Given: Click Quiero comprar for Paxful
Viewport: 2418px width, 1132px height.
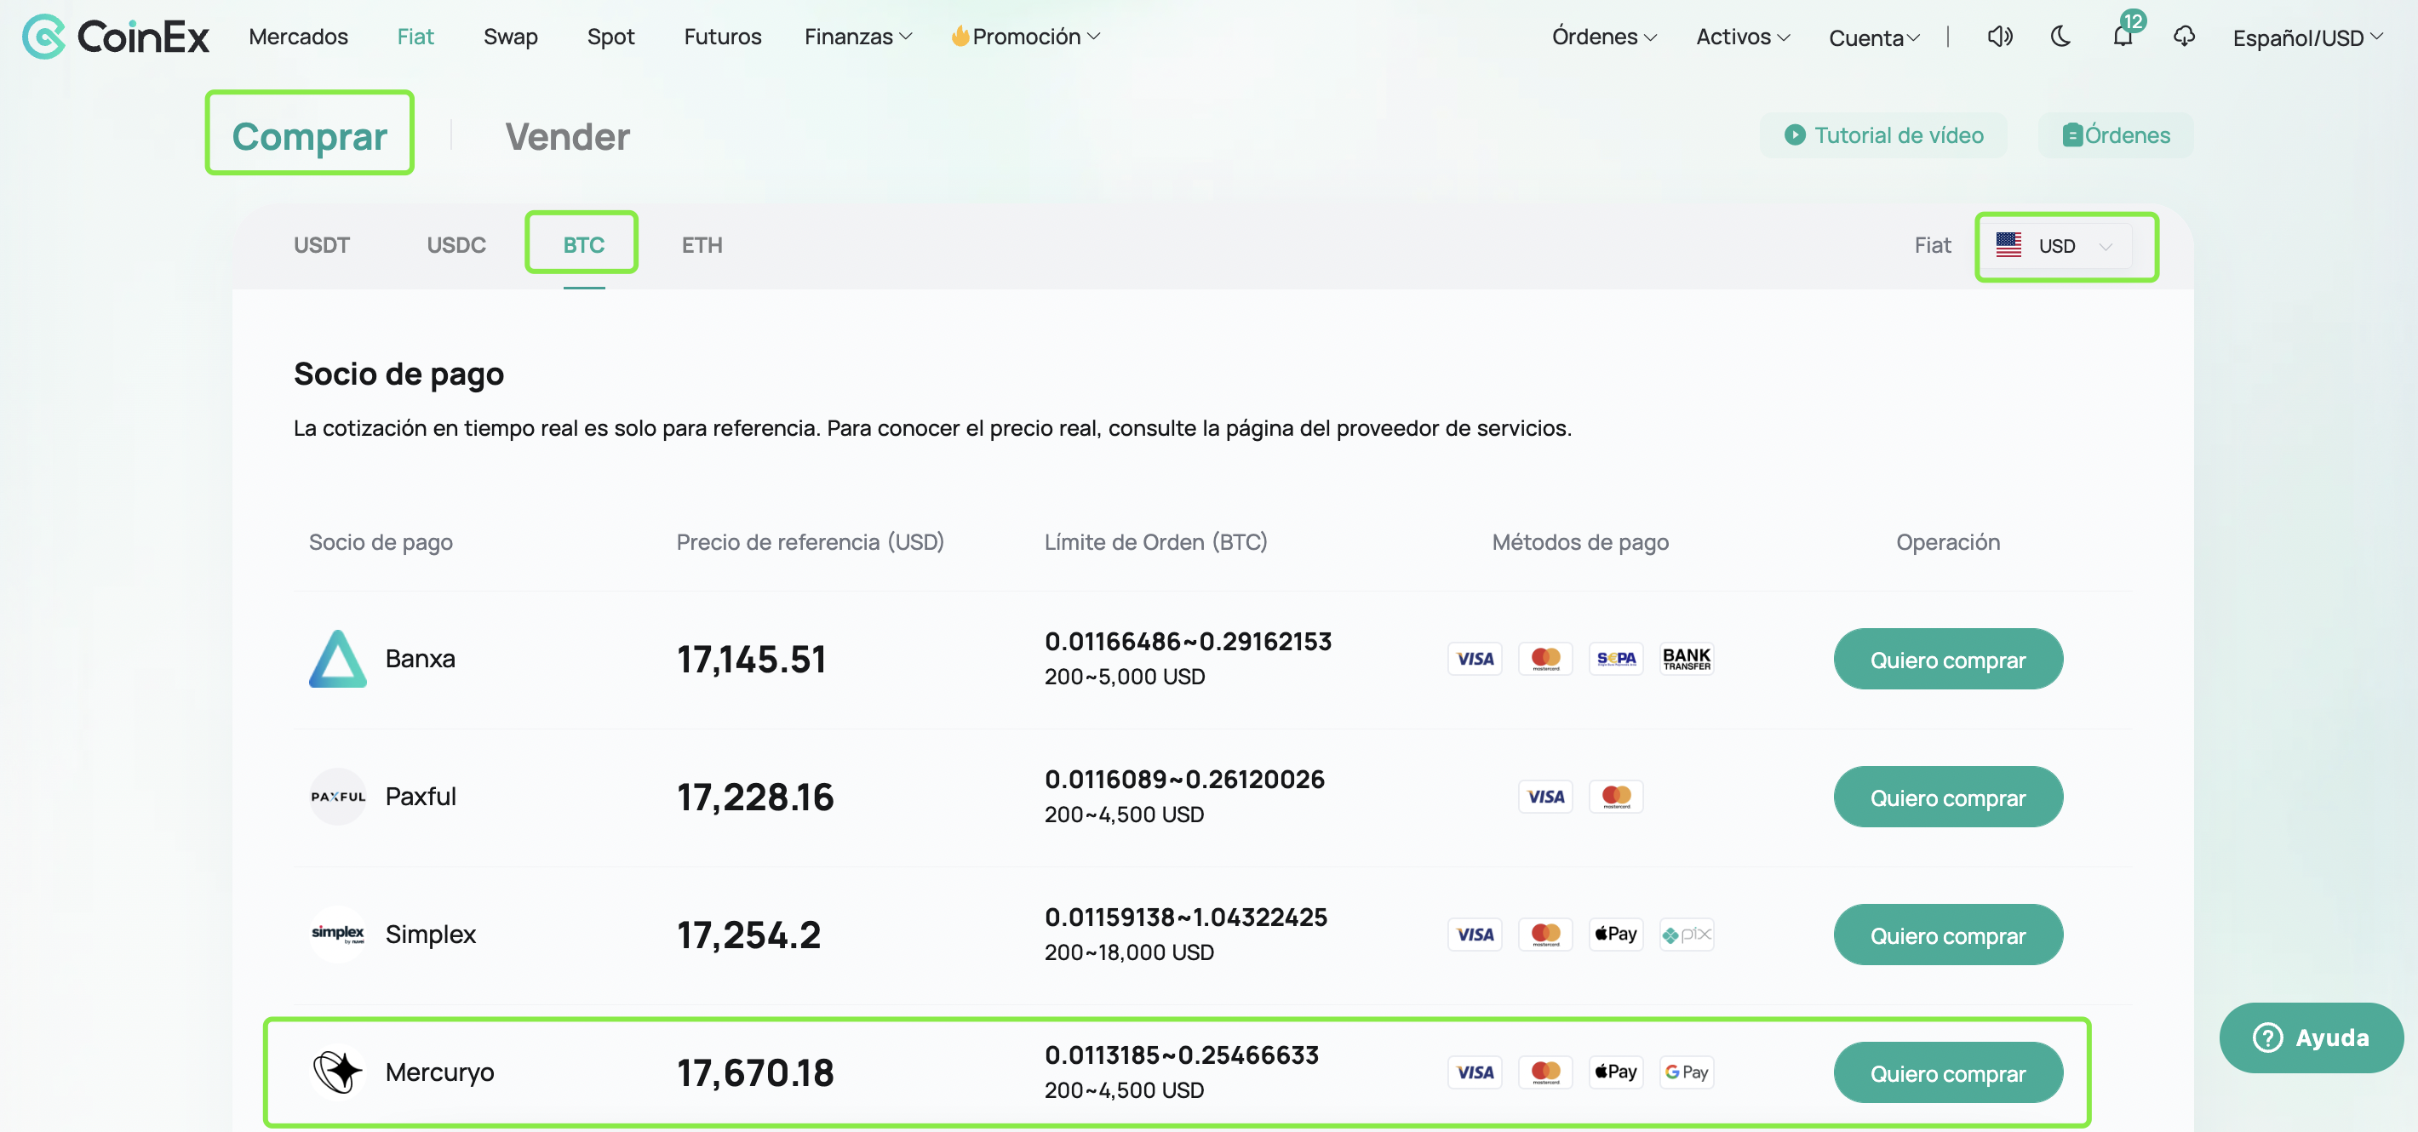Looking at the screenshot, I should pyautogui.click(x=1948, y=797).
